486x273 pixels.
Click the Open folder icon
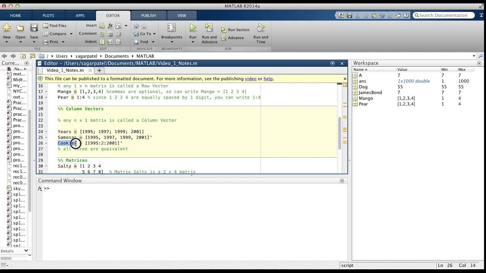20,28
